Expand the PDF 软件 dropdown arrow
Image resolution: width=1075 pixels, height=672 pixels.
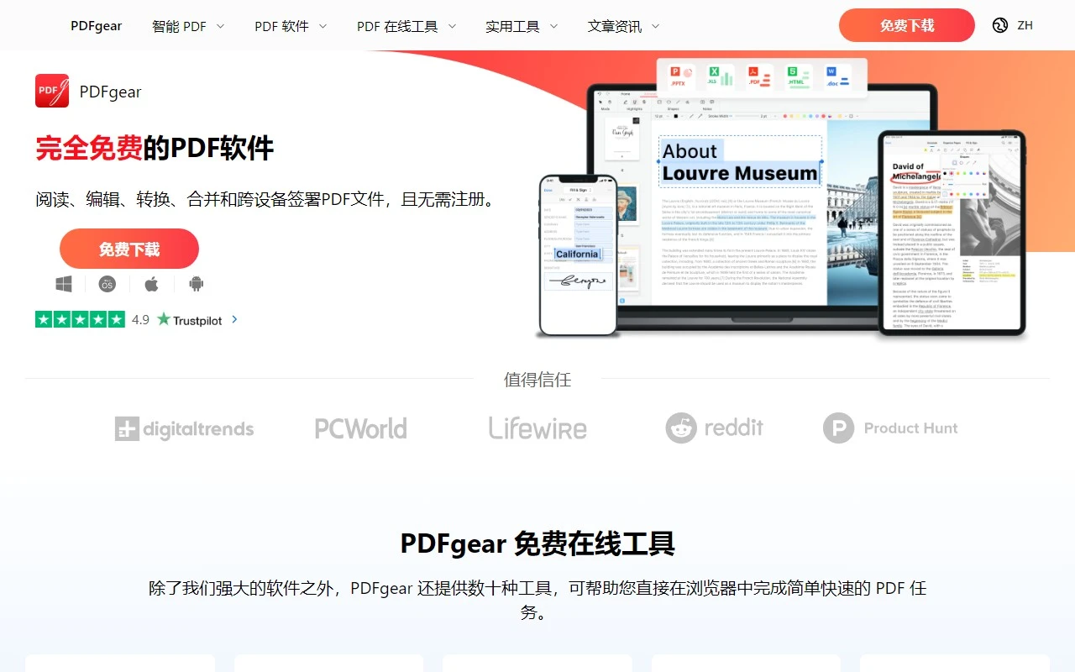coord(322,26)
